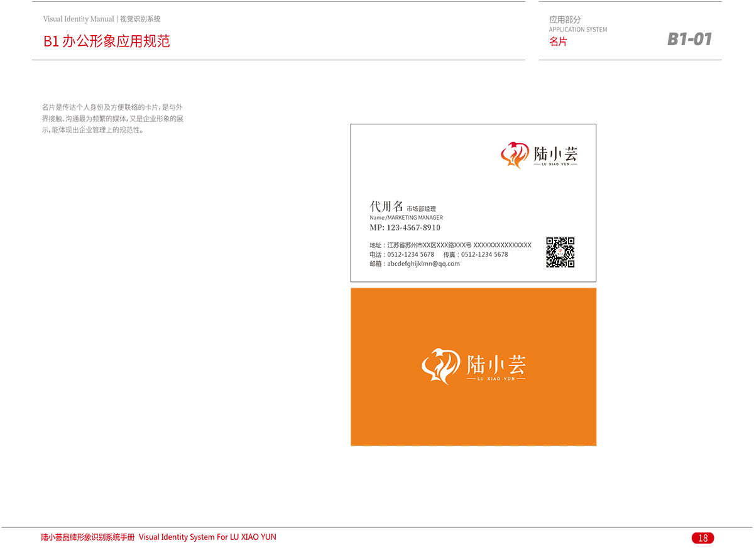Click the 代用名 name on the card
This screenshot has height=555, width=754.
point(386,207)
